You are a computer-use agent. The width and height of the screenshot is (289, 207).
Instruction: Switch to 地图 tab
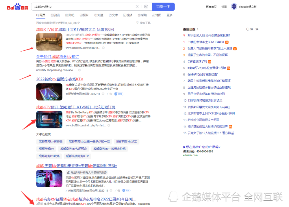pos(157,15)
